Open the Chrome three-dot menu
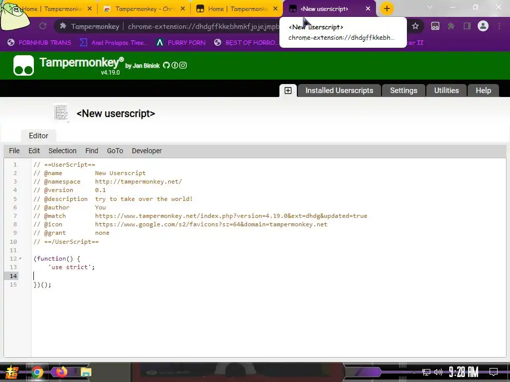The width and height of the screenshot is (510, 382). [x=499, y=26]
